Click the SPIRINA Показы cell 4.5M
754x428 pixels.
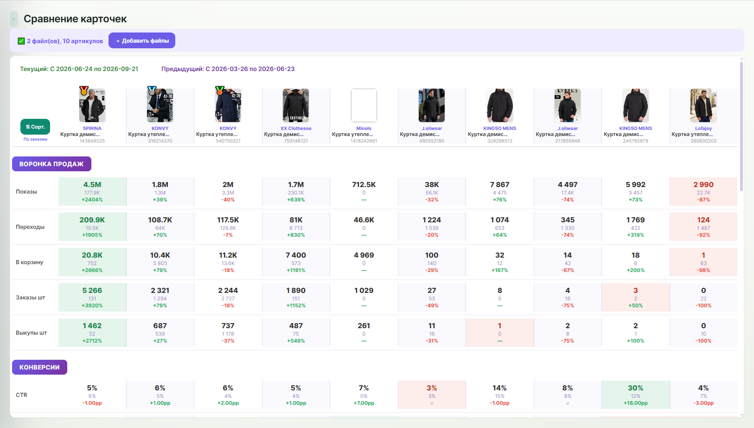(x=92, y=191)
